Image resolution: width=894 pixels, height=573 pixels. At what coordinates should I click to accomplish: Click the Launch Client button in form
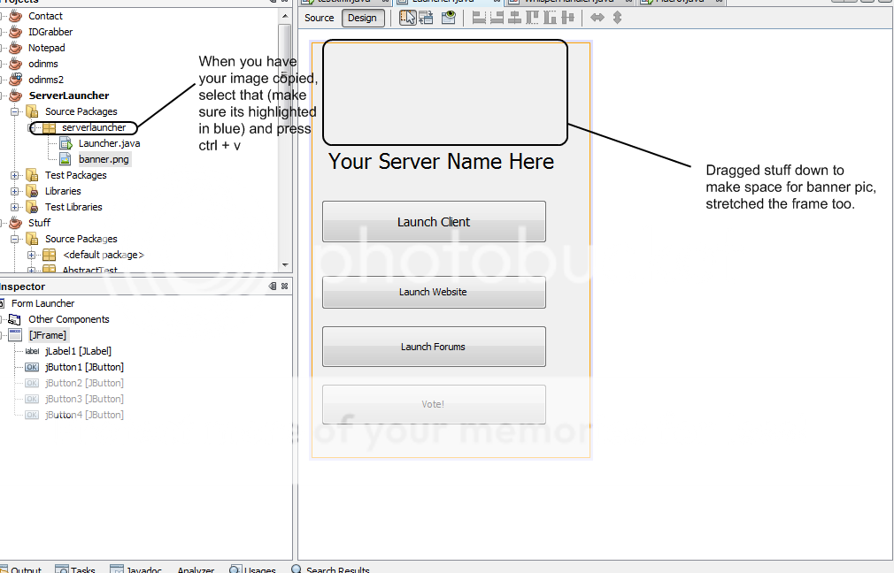434,222
